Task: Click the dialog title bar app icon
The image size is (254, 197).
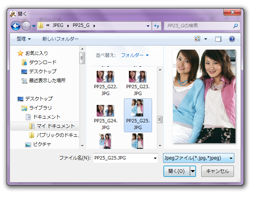Action: coord(13,14)
